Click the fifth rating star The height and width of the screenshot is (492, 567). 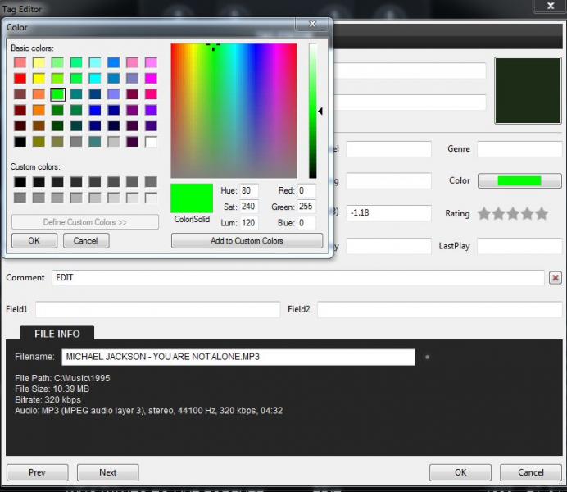click(542, 213)
